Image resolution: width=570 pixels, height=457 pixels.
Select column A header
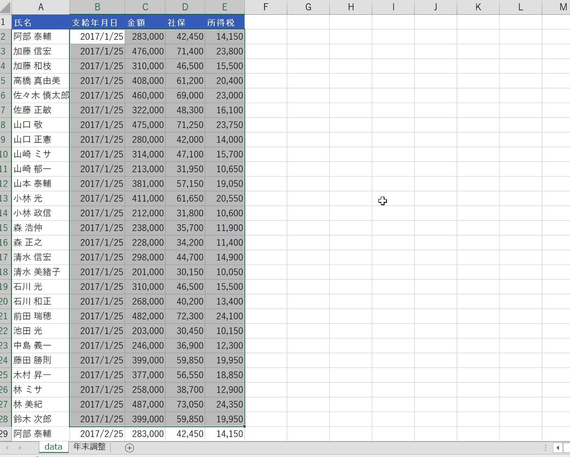tap(41, 7)
